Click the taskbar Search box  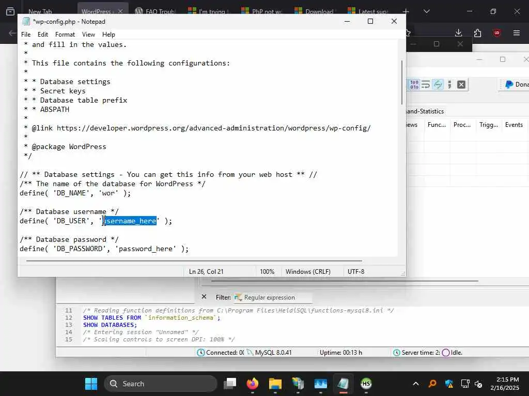click(x=161, y=384)
